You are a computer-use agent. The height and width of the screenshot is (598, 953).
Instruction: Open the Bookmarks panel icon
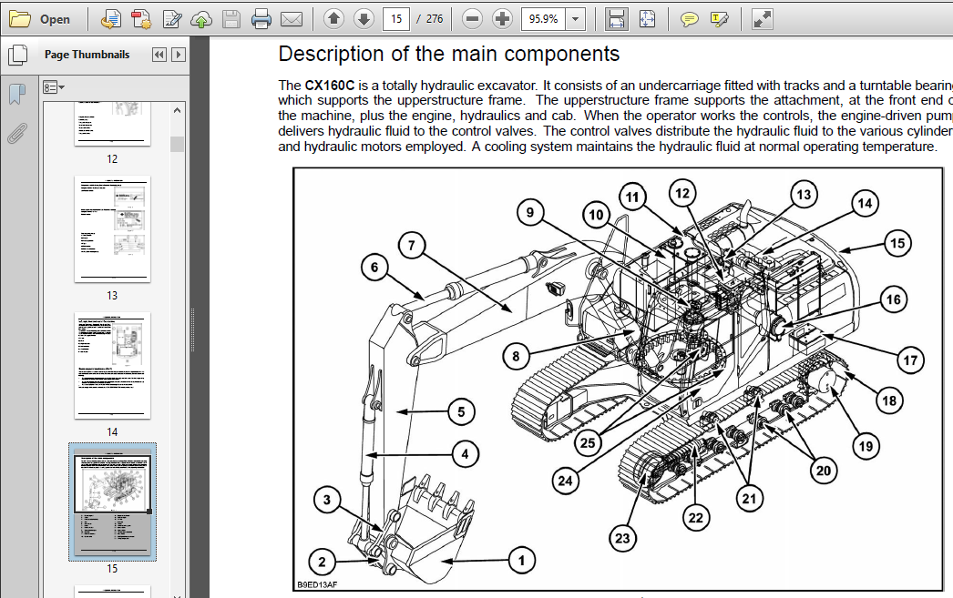coord(17,94)
